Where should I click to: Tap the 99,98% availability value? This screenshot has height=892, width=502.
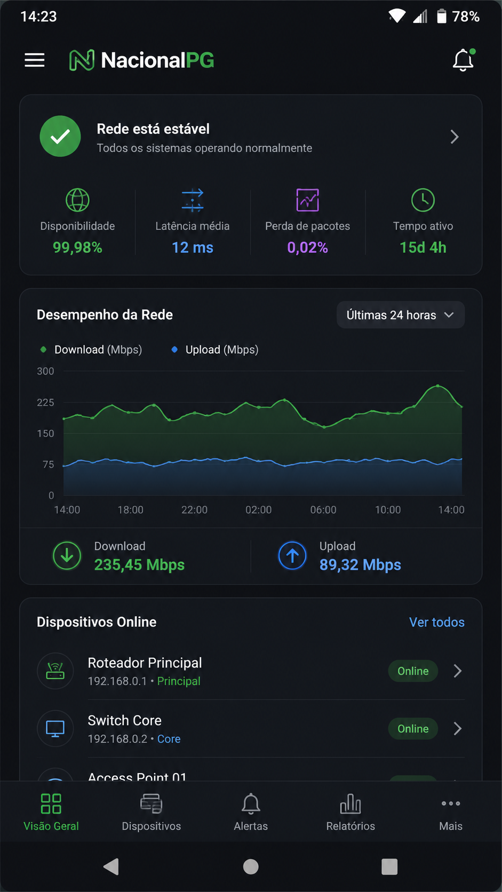click(x=77, y=248)
